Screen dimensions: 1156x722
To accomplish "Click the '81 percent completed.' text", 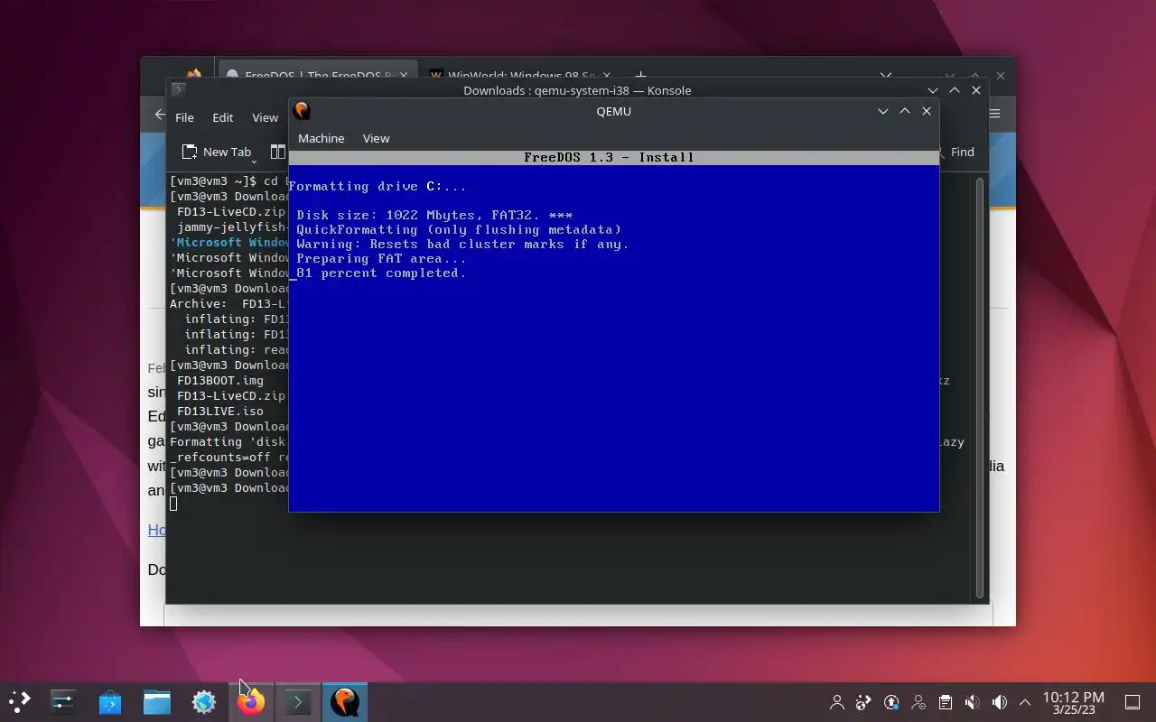I will [381, 273].
